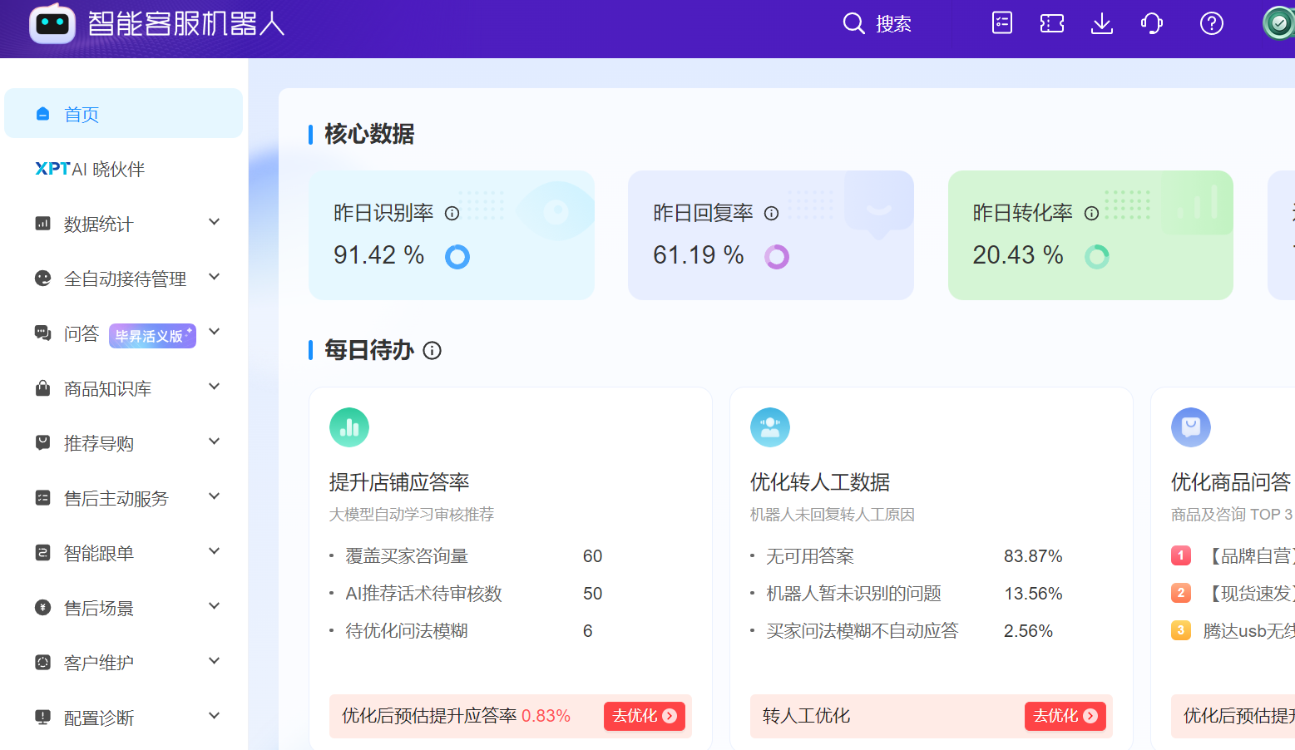
Task: Click info icon next to 昨日识别率
Action: (452, 214)
